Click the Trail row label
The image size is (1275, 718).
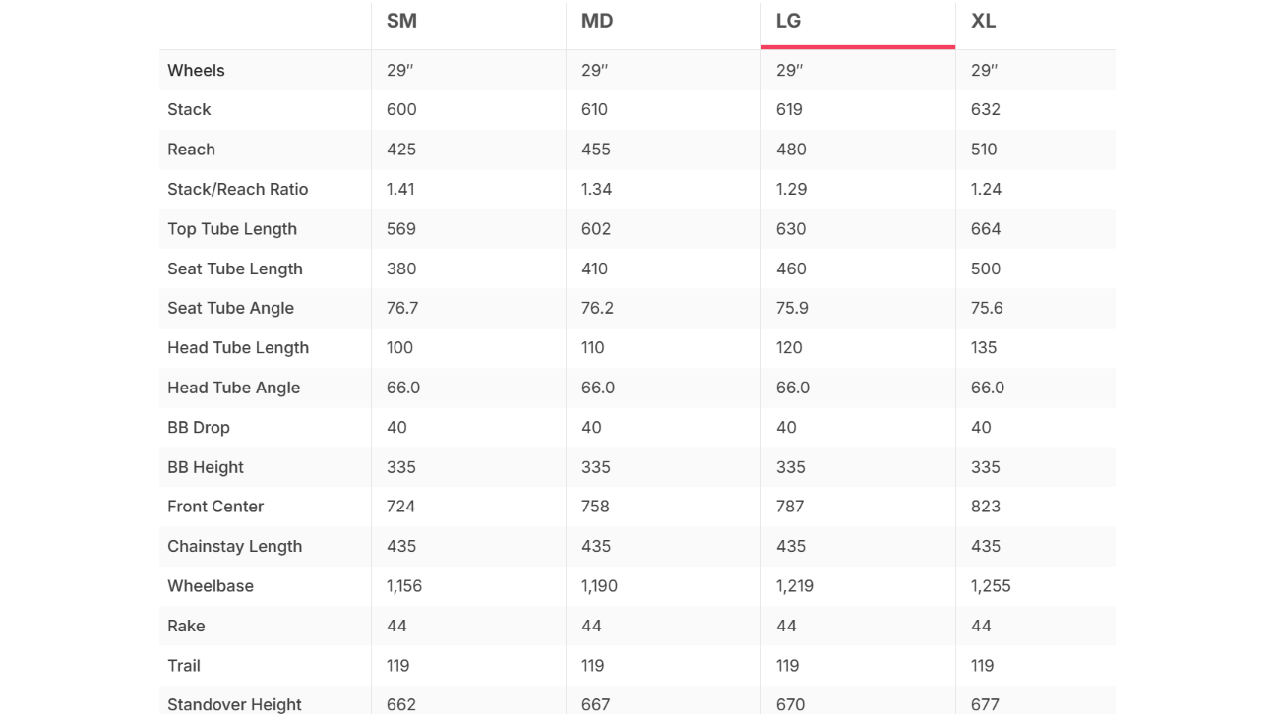(184, 666)
